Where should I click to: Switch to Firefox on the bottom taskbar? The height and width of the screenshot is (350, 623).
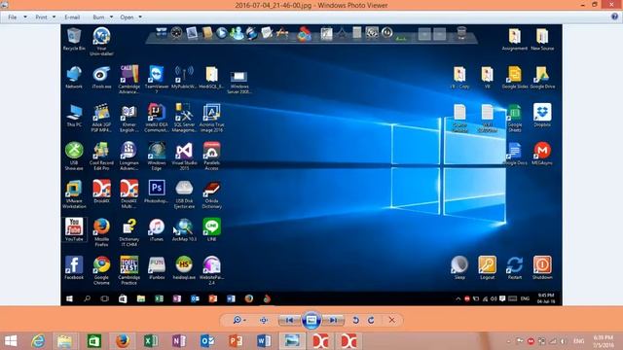coord(123,341)
